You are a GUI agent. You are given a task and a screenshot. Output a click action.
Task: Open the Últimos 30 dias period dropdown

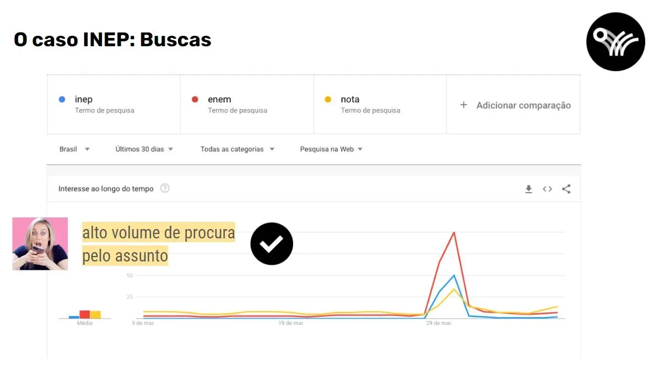pyautogui.click(x=144, y=149)
